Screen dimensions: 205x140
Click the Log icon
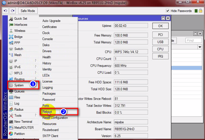coord(11,103)
